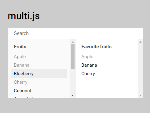Select Blueberry in the Fruits list

click(x=39, y=74)
